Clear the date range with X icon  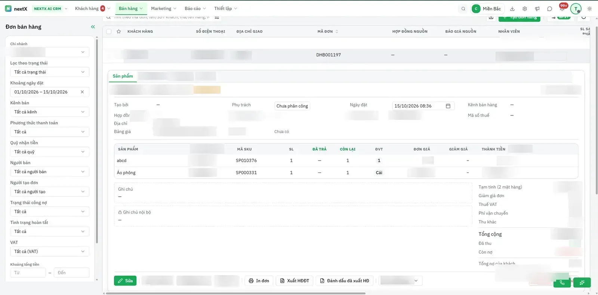pyautogui.click(x=82, y=92)
